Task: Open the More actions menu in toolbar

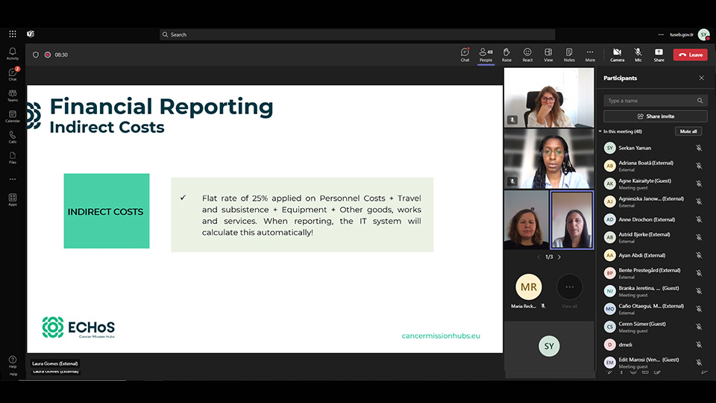Action: [590, 54]
